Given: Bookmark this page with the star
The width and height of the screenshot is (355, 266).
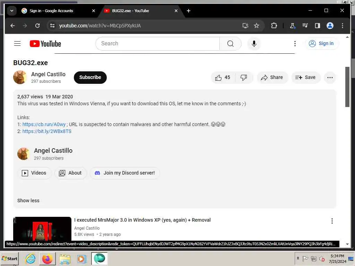Looking at the screenshot, I should click(256, 26).
